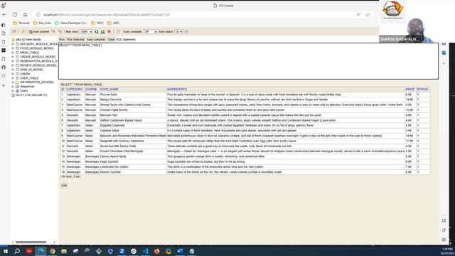Click the Auto complete button above editor
The image size is (455, 256).
96,40
